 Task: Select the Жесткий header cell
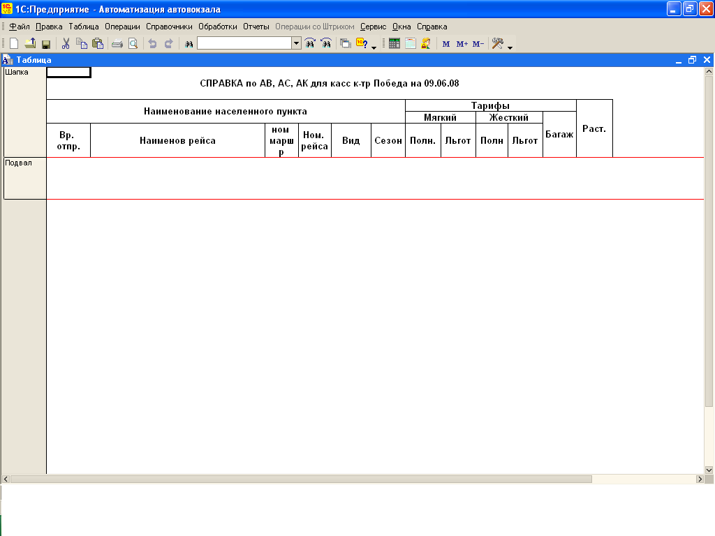point(509,117)
